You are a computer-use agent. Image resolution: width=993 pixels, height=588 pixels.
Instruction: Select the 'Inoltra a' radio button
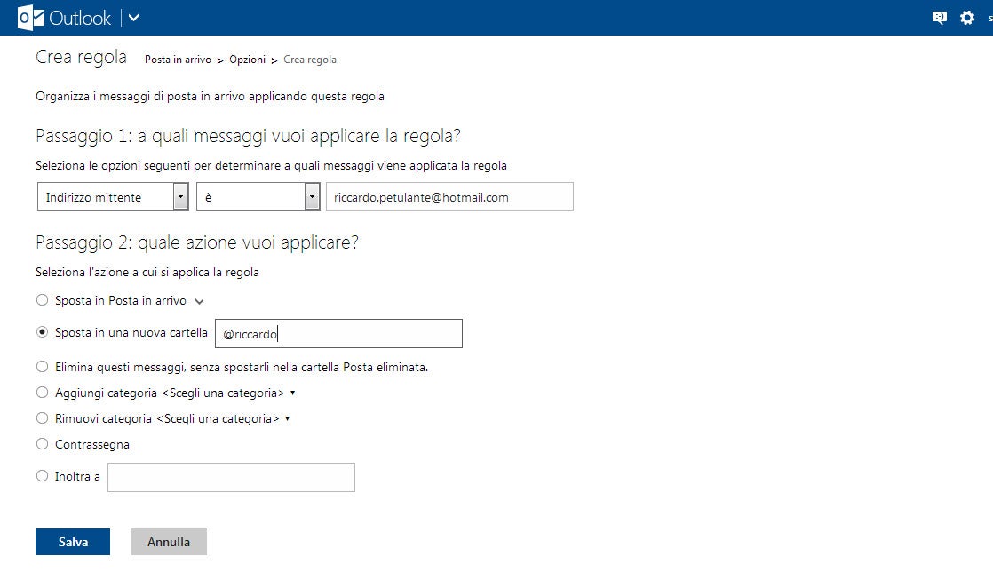(x=43, y=476)
